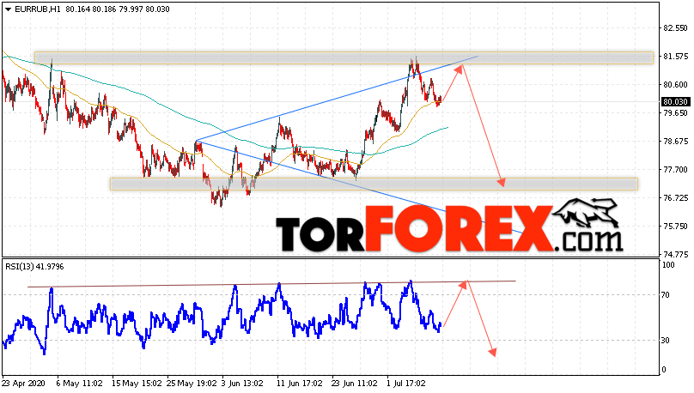This screenshot has width=694, height=393.
Task: Click the 74.775 price axis label
Action: [675, 254]
